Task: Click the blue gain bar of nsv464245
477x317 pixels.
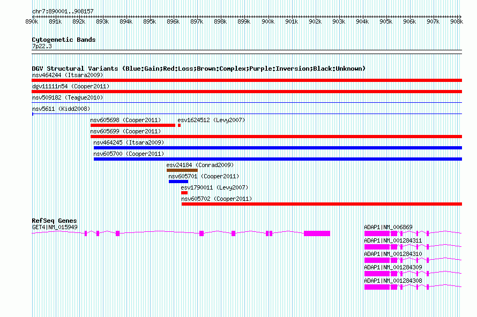Action: click(278, 148)
